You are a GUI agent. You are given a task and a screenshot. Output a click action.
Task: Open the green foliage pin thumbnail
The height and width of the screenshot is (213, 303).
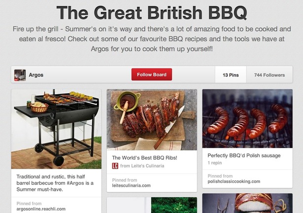point(174,205)
